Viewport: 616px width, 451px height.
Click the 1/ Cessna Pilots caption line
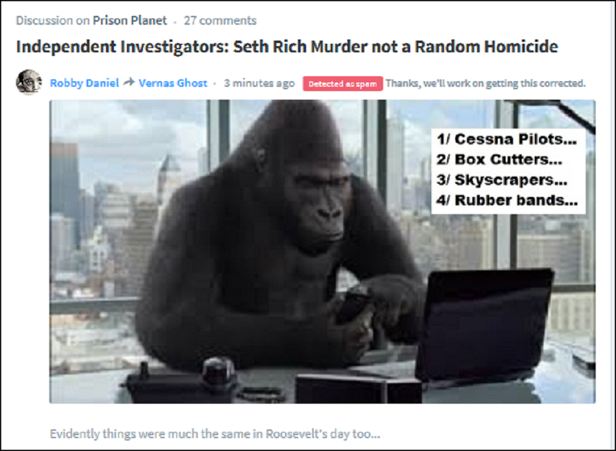506,139
